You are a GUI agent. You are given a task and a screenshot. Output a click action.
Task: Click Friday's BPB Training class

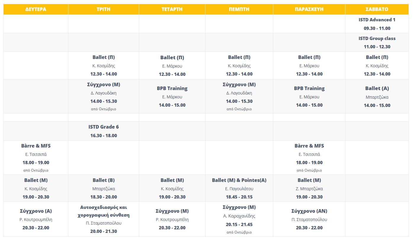309,88
